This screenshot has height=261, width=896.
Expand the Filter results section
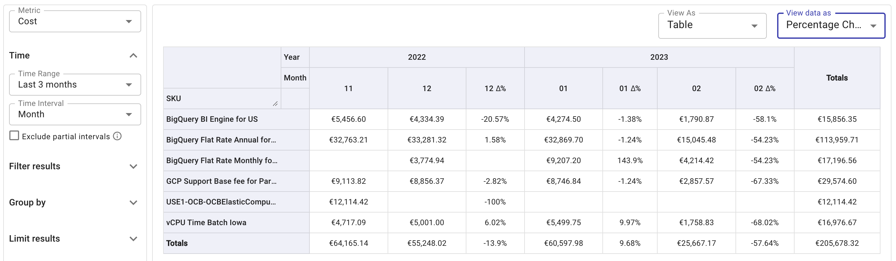tap(133, 166)
